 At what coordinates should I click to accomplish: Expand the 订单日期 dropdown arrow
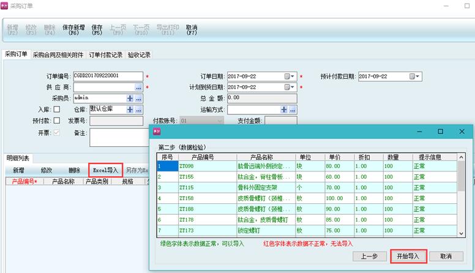294,77
